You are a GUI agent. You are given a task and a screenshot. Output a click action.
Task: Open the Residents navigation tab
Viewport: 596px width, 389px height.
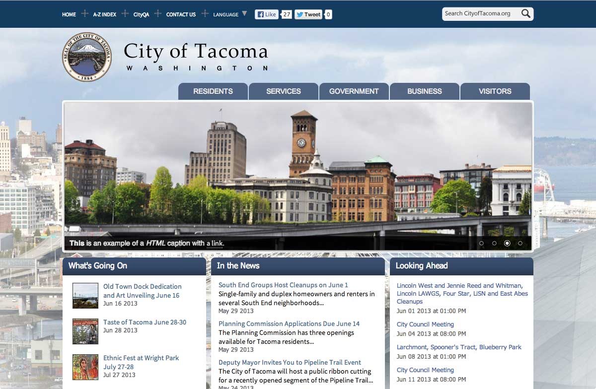pos(213,91)
